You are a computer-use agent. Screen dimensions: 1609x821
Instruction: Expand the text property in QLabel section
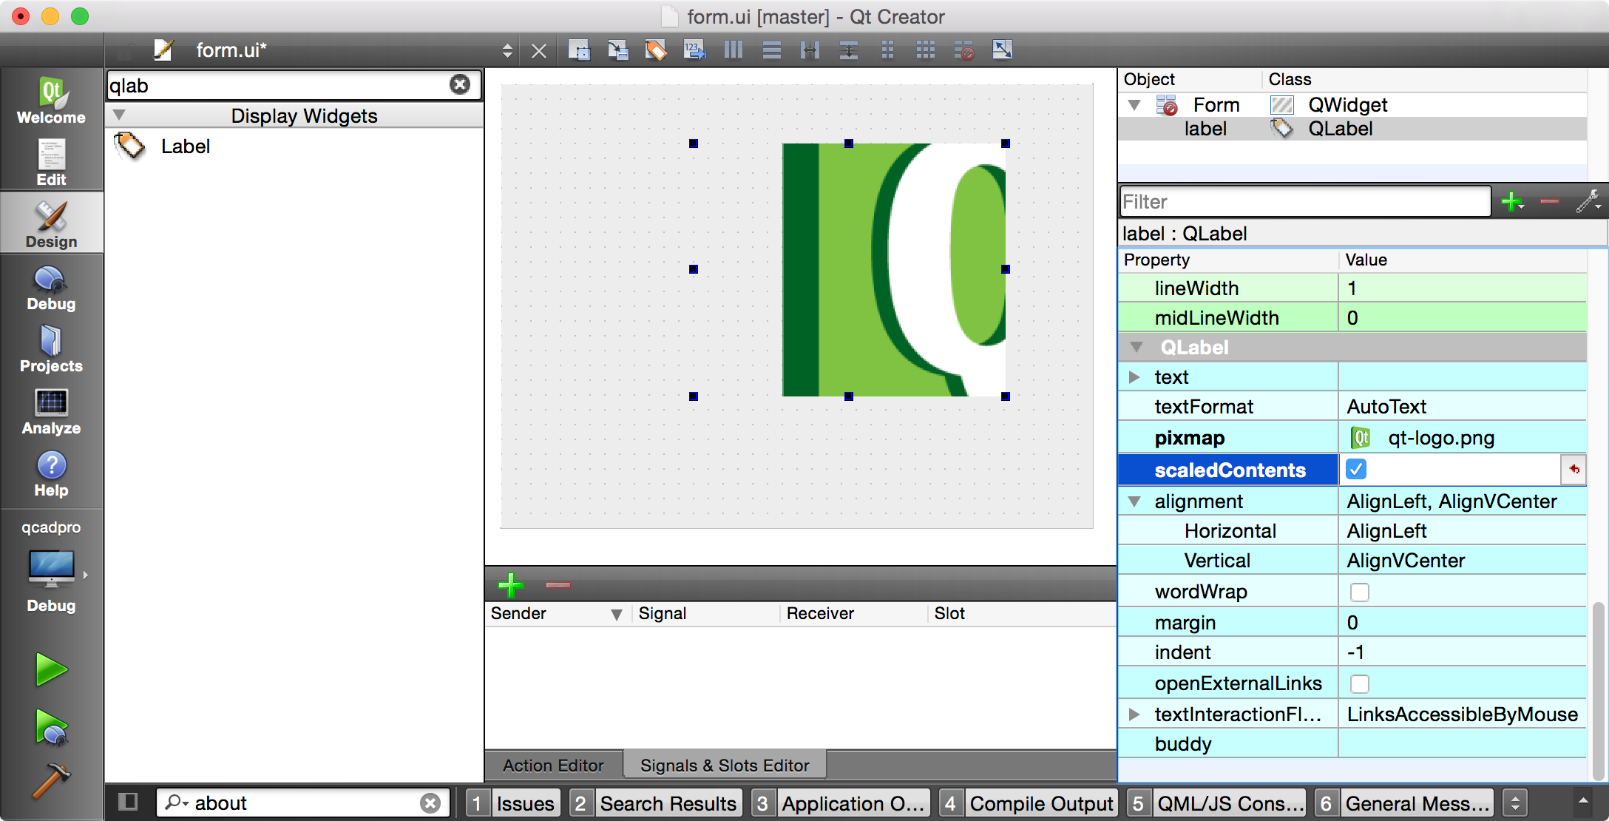[x=1137, y=377]
